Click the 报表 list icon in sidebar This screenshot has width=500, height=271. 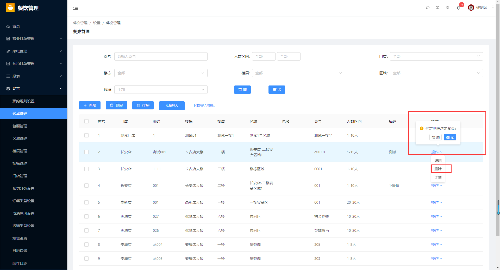coord(8,76)
